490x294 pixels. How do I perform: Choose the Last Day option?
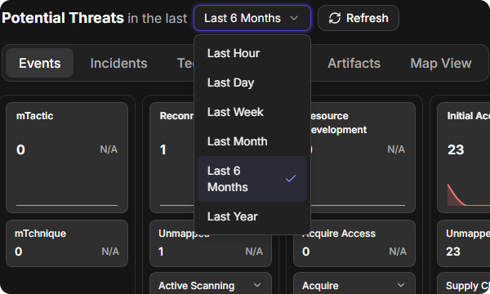pos(252,82)
